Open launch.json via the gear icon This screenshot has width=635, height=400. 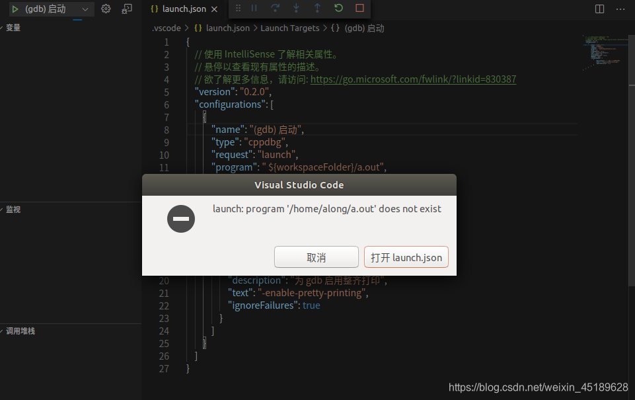coord(106,9)
